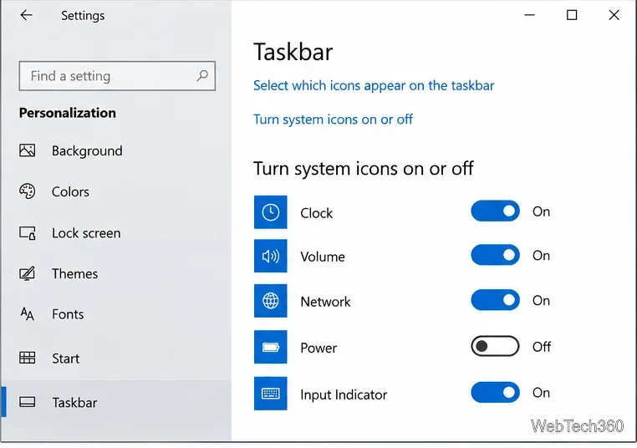Select the Taskbar sidebar entry
The width and height of the screenshot is (637, 448).
(116, 402)
